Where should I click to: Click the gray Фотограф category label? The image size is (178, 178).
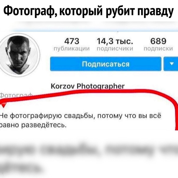click(x=16, y=95)
